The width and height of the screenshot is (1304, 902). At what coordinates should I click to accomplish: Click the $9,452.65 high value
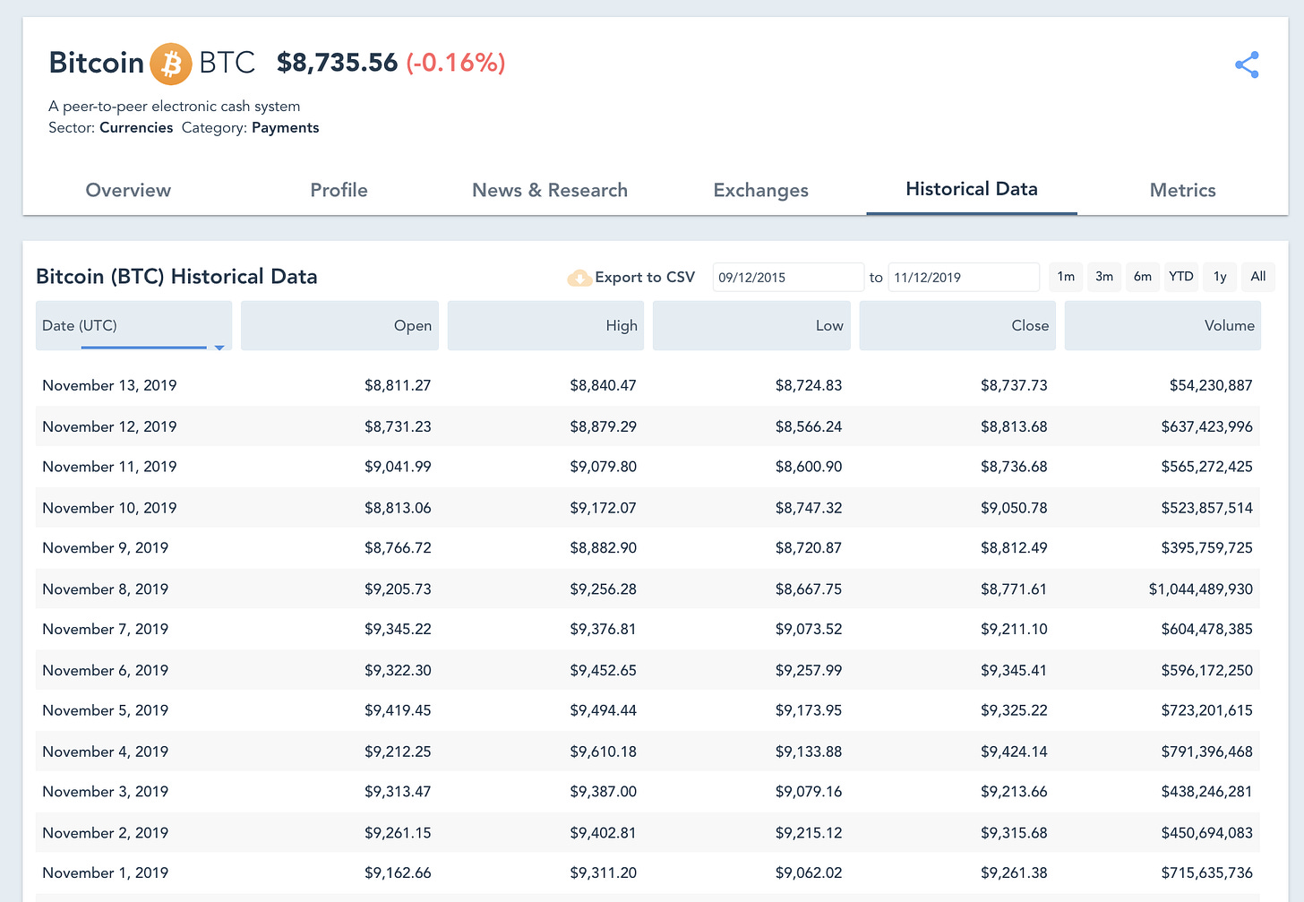(x=603, y=670)
